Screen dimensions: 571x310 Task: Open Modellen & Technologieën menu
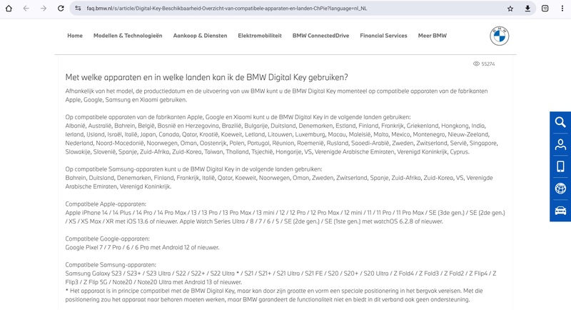[128, 36]
